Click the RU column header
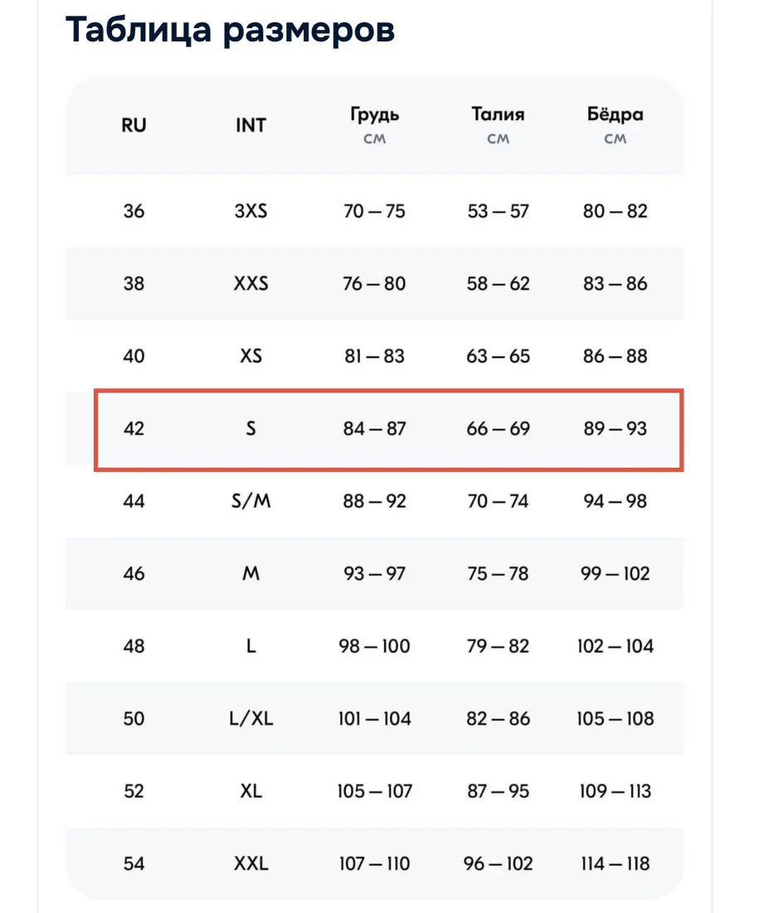 click(x=134, y=125)
